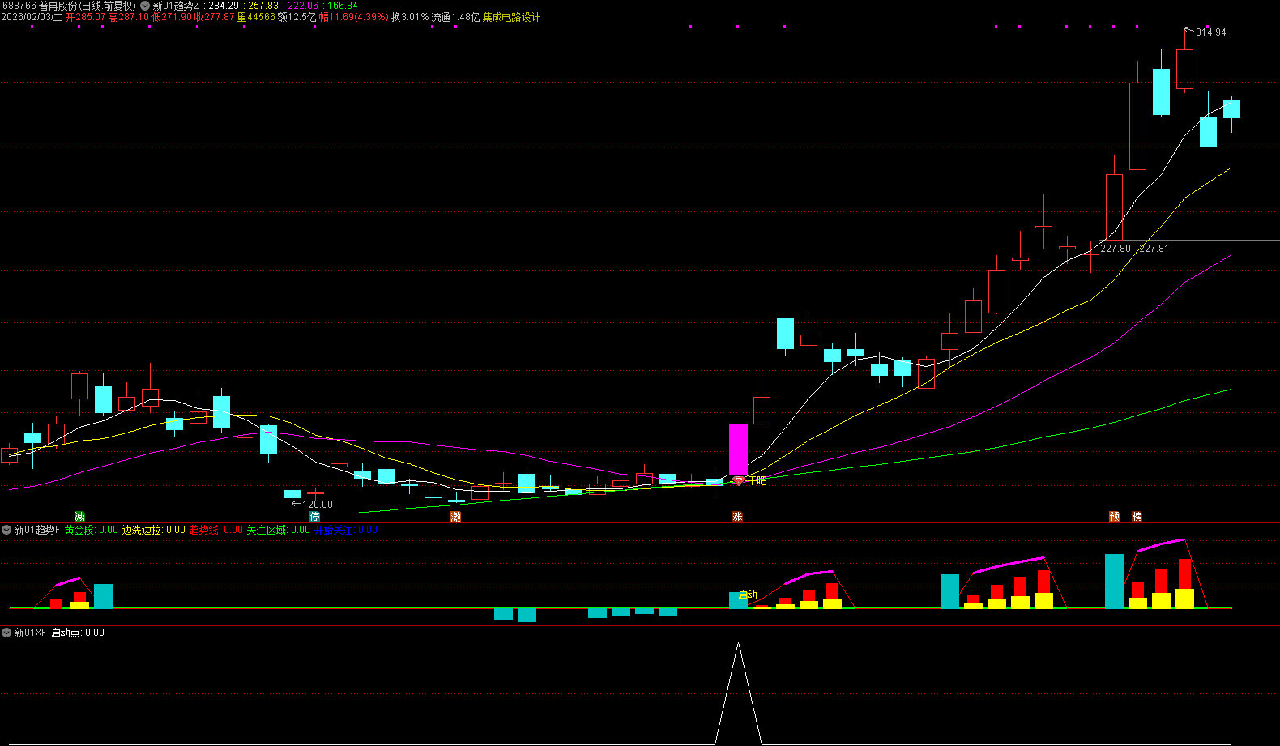Click the 314.94 high price label
This screenshot has height=746, width=1280.
click(1210, 32)
